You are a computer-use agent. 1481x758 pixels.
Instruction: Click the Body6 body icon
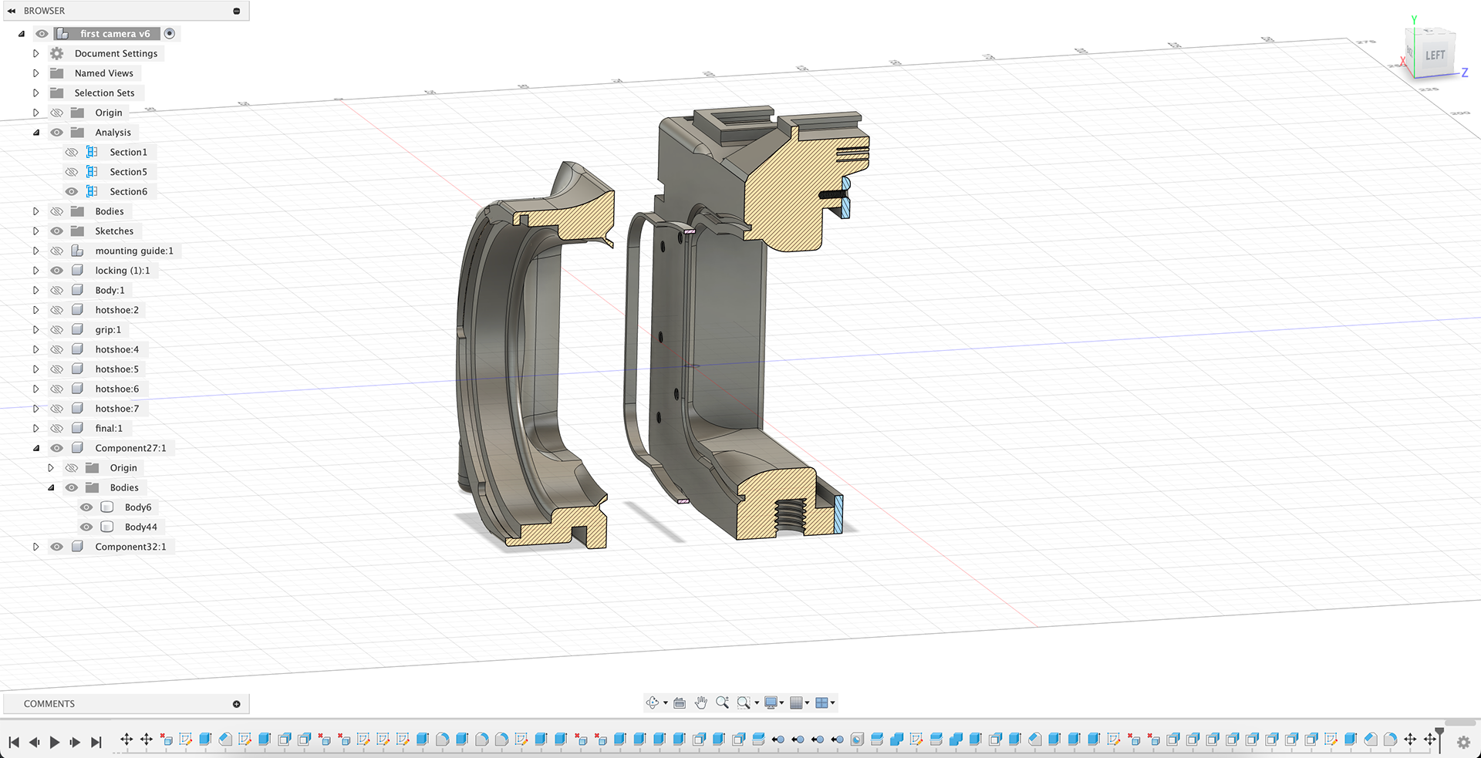pyautogui.click(x=107, y=507)
